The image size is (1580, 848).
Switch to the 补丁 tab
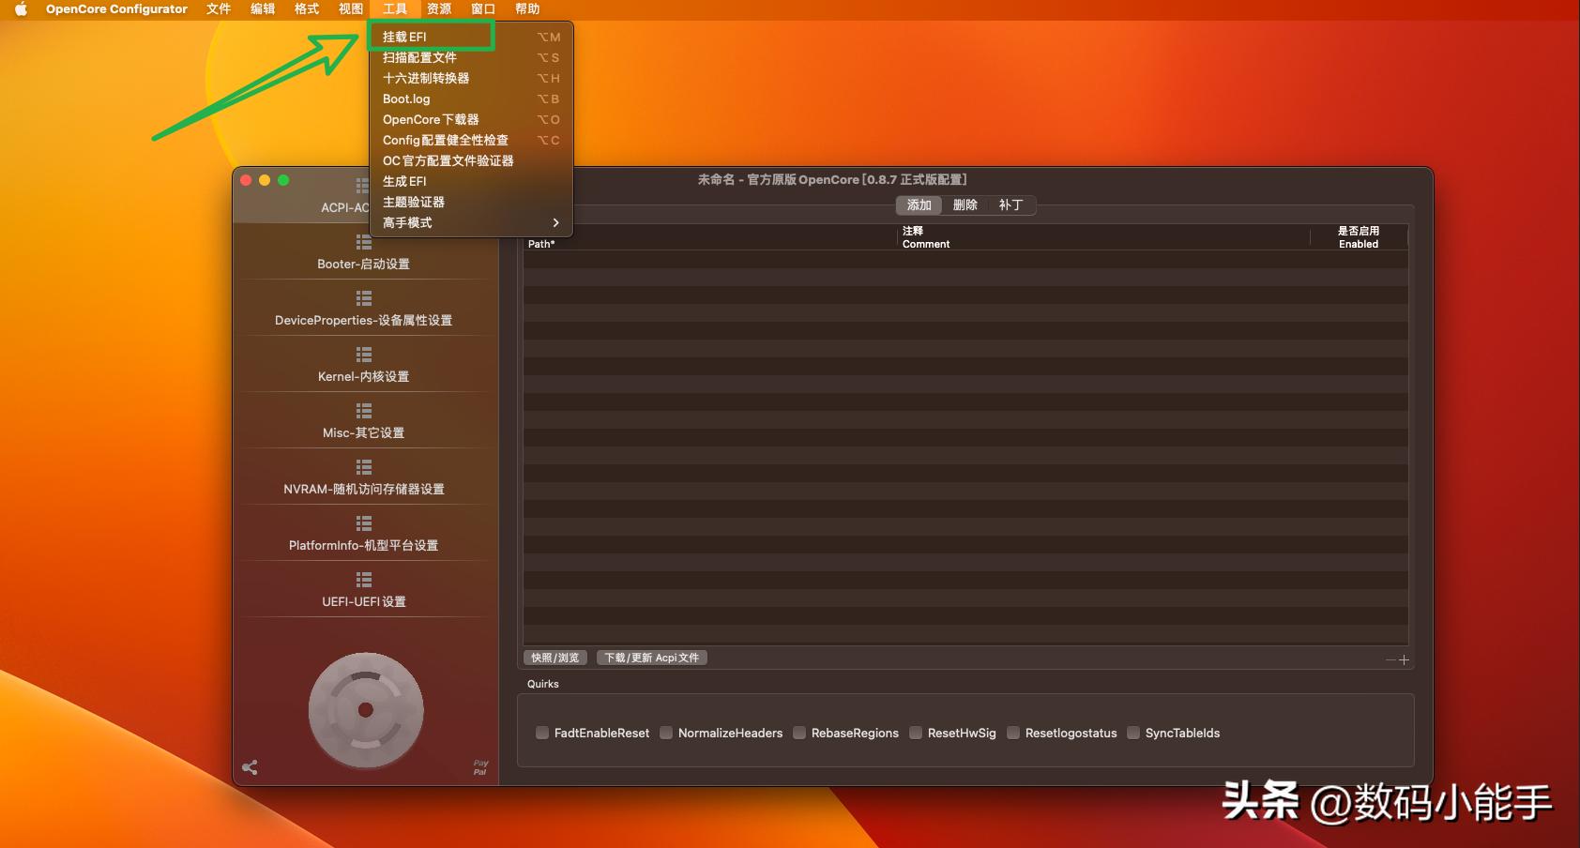[x=1011, y=204]
